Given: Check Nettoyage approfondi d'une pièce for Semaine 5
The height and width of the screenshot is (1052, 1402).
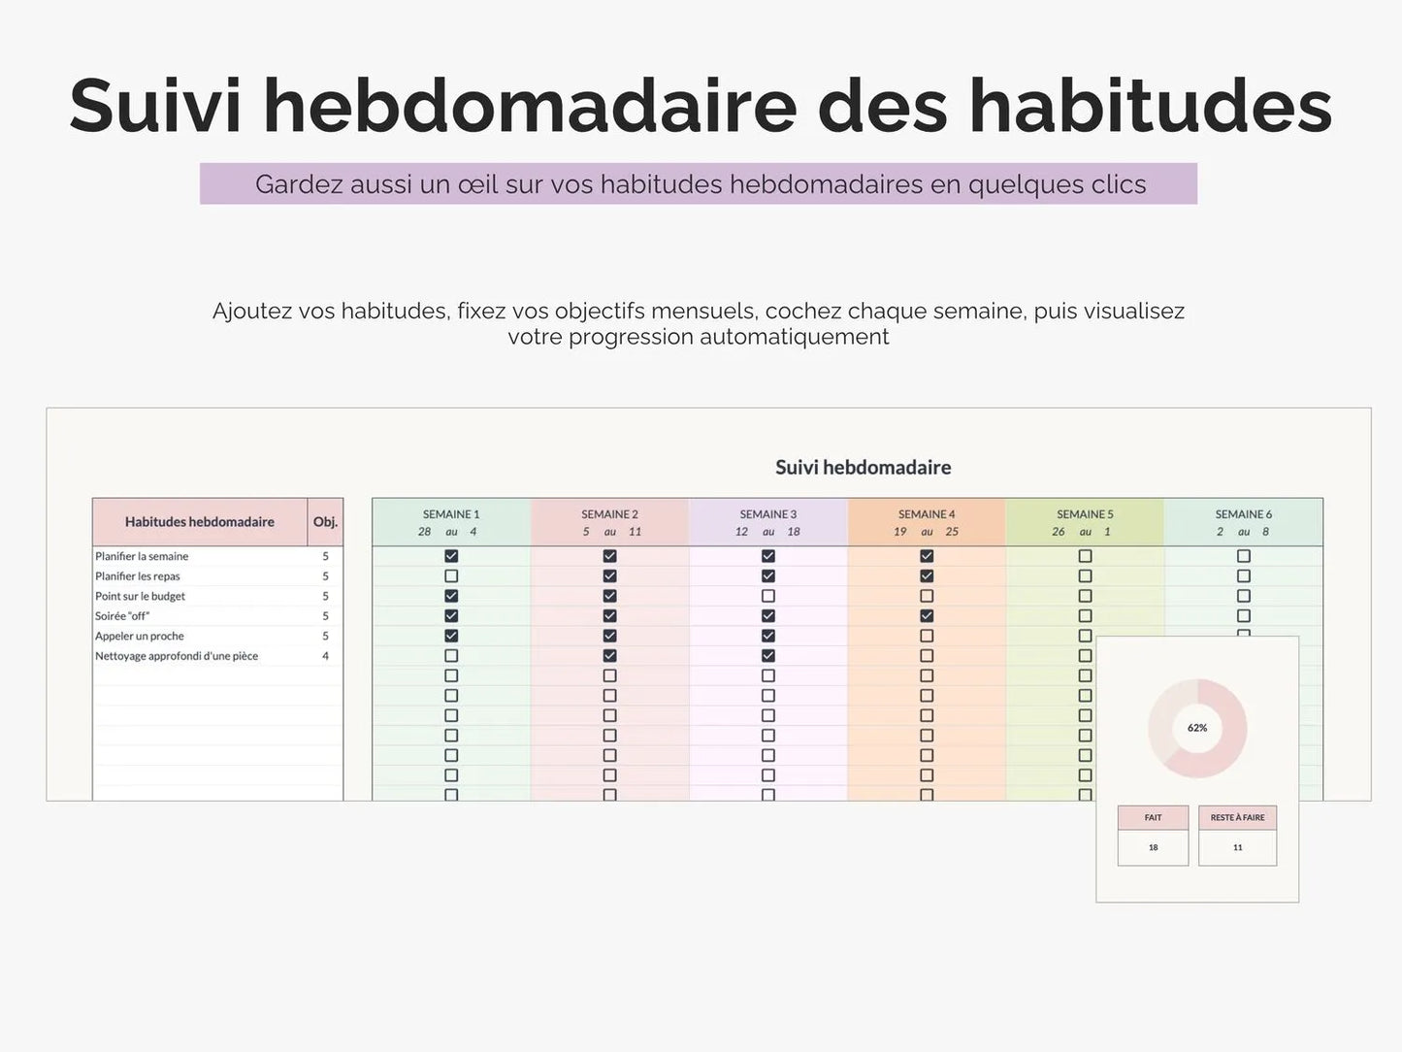Looking at the screenshot, I should pyautogui.click(x=1085, y=656).
